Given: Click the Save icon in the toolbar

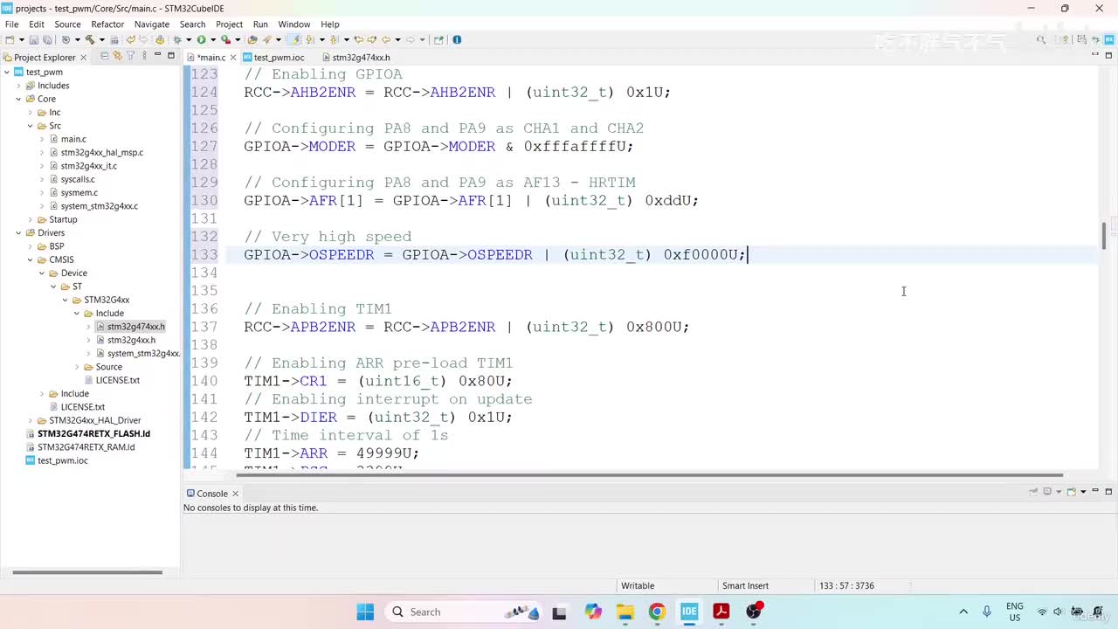Looking at the screenshot, I should point(33,39).
